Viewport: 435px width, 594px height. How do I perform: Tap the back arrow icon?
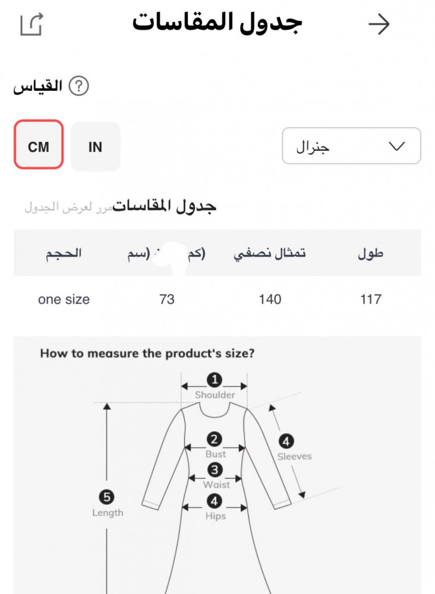tap(379, 24)
